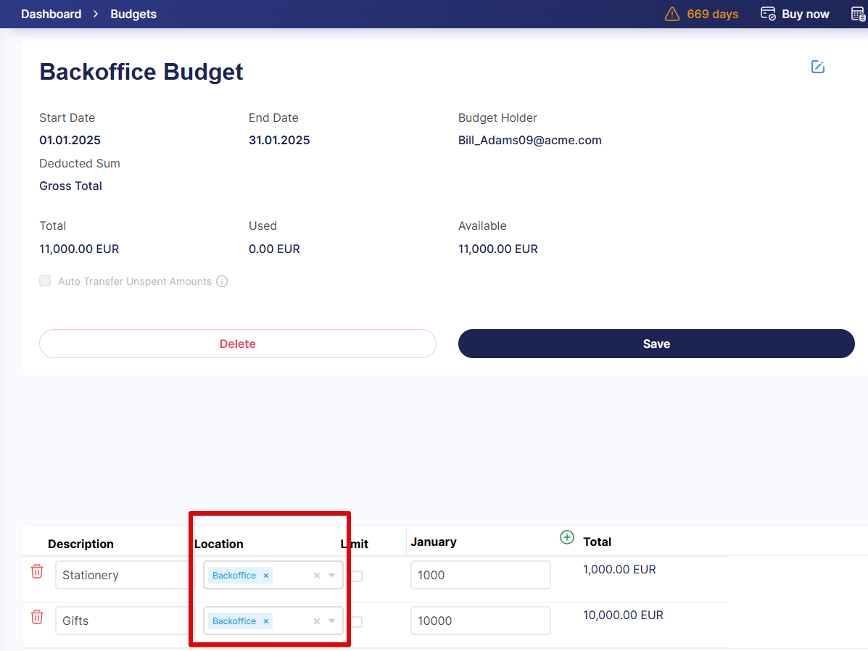The height and width of the screenshot is (651, 868).
Task: Click the Save budget button
Action: pyautogui.click(x=656, y=344)
